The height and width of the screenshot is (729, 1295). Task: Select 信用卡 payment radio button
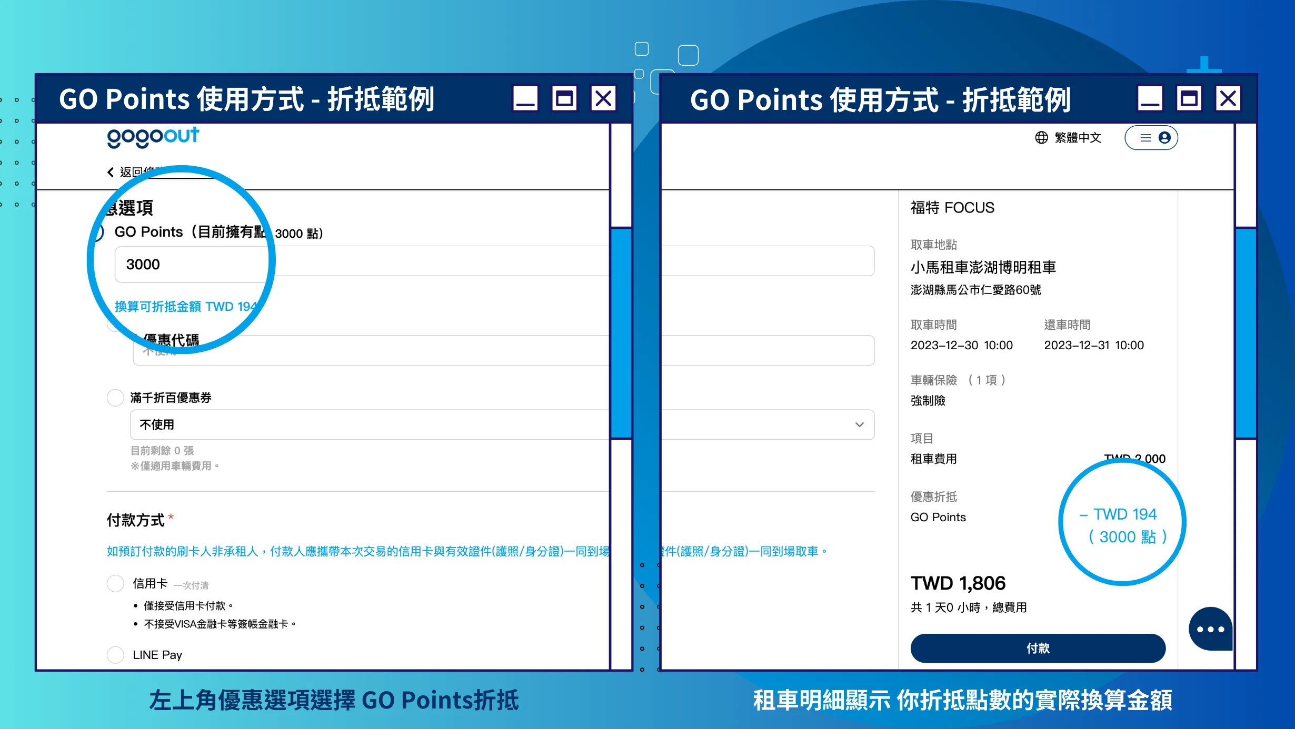click(x=115, y=583)
